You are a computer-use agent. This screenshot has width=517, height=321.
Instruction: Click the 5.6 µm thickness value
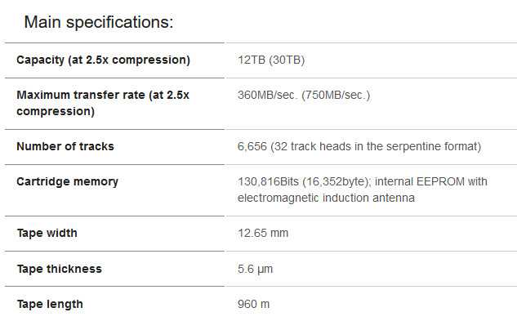tap(255, 270)
